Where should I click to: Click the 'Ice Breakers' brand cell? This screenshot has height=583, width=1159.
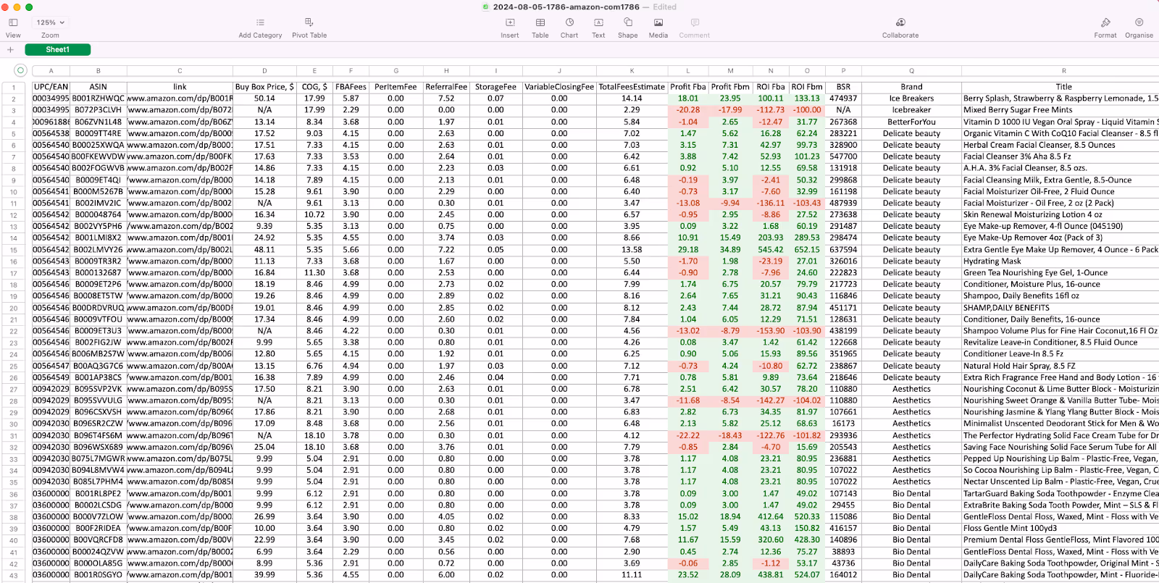coord(911,98)
